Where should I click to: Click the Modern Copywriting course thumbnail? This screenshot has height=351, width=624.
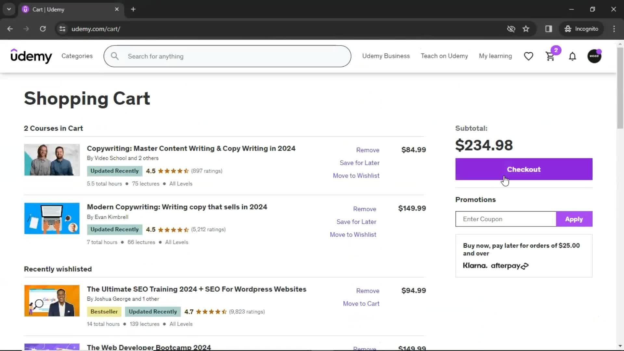(52, 218)
